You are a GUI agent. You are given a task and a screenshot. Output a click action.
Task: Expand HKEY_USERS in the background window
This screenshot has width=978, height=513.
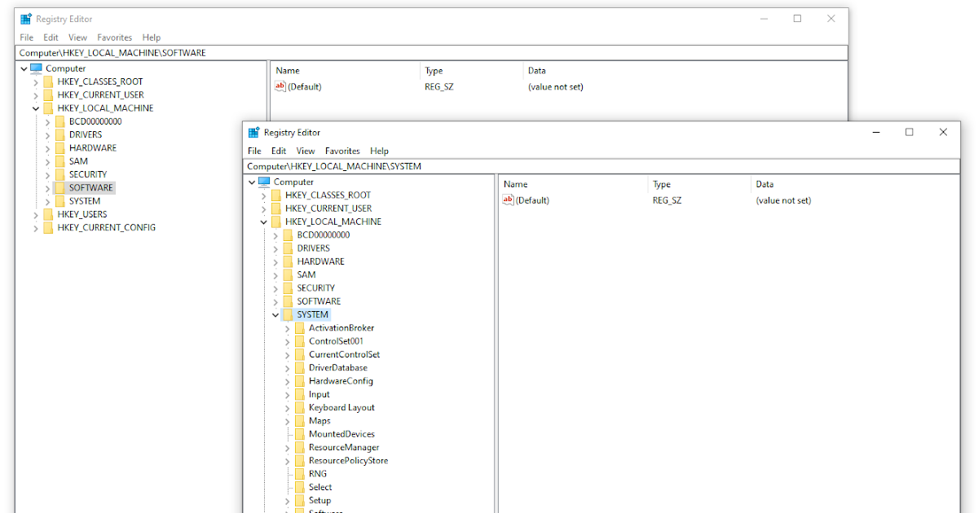(34, 213)
